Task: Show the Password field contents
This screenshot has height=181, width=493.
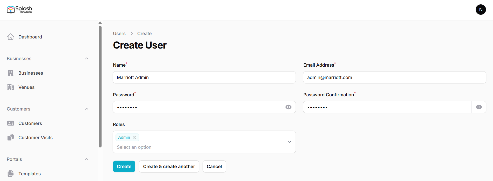Action: tap(288, 107)
